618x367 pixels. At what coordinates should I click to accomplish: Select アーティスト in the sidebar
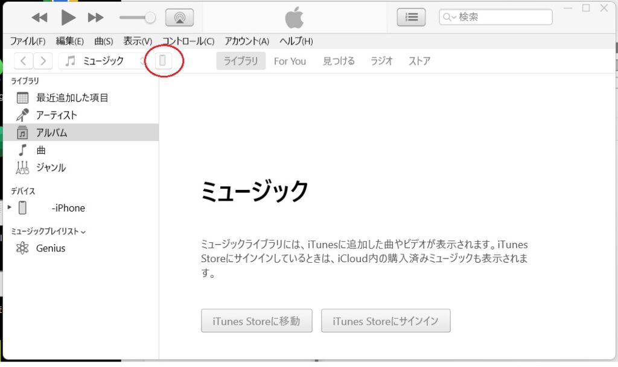coord(81,115)
